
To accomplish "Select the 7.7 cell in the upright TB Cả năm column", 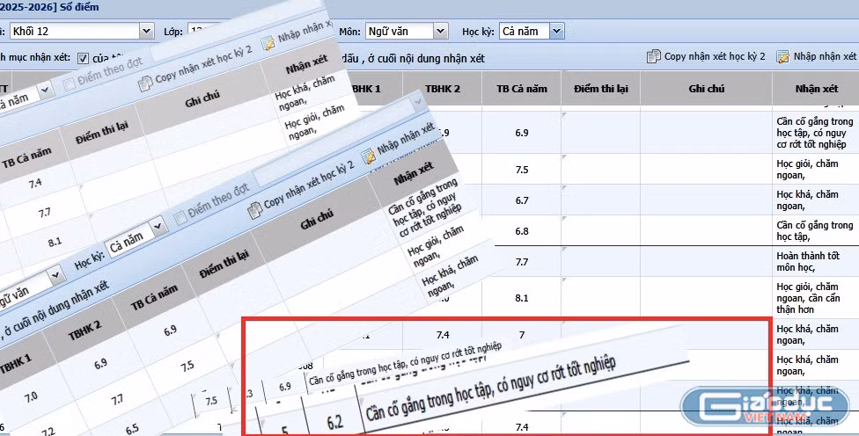I will pyautogui.click(x=522, y=262).
